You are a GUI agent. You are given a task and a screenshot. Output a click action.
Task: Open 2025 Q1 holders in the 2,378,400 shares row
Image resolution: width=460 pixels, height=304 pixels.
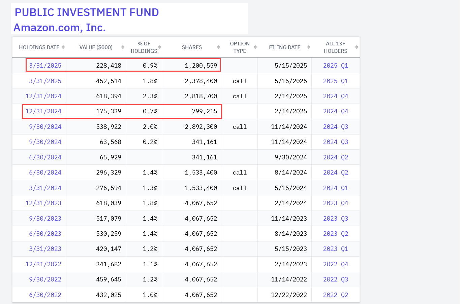(336, 81)
